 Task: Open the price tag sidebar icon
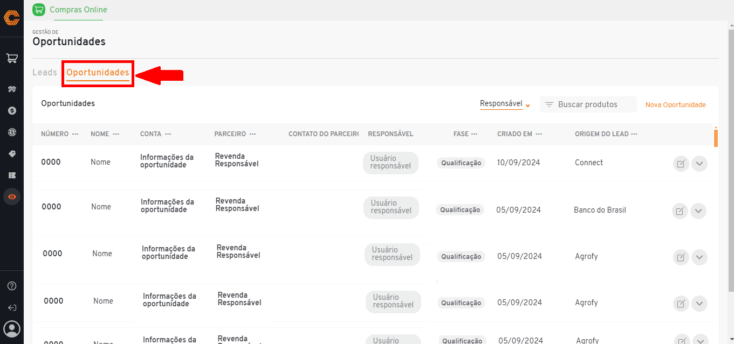click(12, 153)
